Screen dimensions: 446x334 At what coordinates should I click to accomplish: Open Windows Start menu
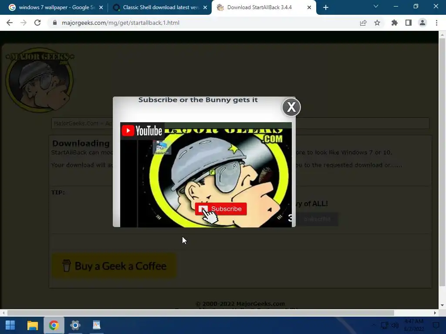point(10,325)
